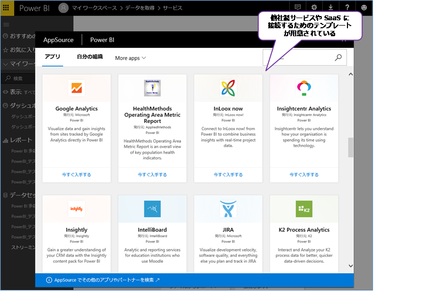Click the Google Analytics app icon
The image size is (427, 291).
pyautogui.click(x=76, y=88)
